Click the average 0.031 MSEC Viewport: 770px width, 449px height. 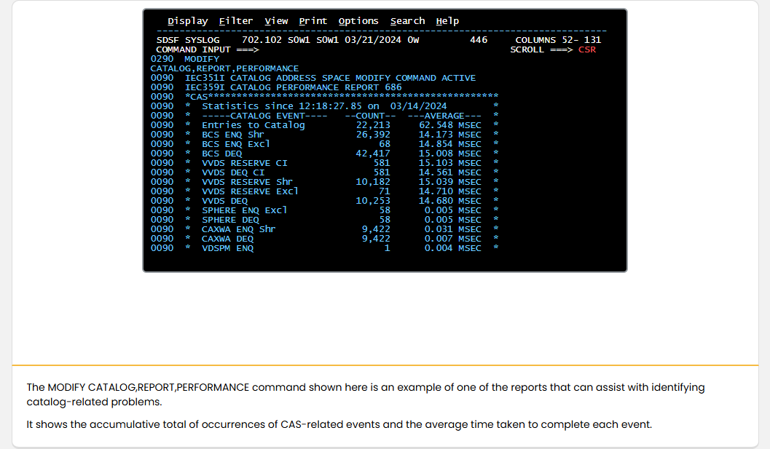tap(453, 229)
